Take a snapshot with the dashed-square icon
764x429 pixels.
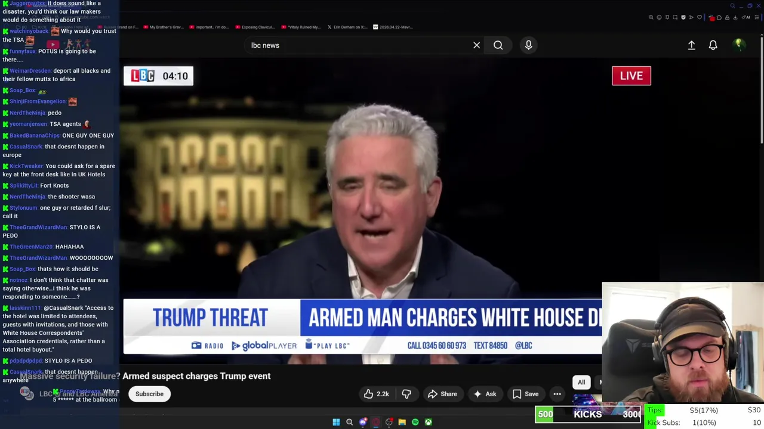click(675, 17)
